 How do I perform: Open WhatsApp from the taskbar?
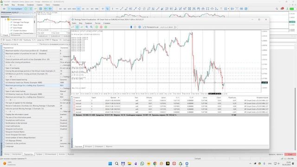pyautogui.click(x=142, y=164)
